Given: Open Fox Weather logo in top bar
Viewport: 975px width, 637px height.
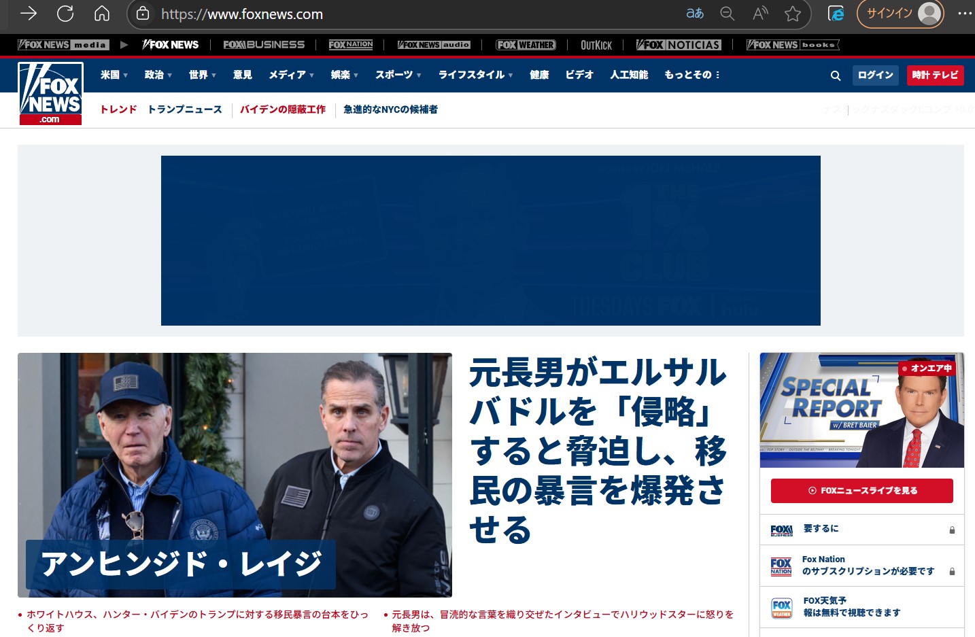Looking at the screenshot, I should click(x=526, y=45).
